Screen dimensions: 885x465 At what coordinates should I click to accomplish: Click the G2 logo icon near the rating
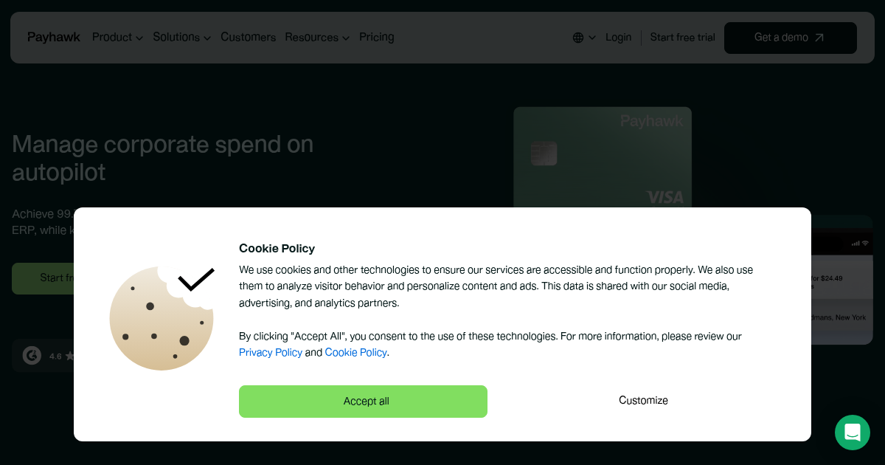(31, 355)
